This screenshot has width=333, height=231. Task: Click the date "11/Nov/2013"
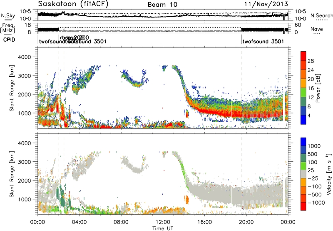[x=266, y=4]
